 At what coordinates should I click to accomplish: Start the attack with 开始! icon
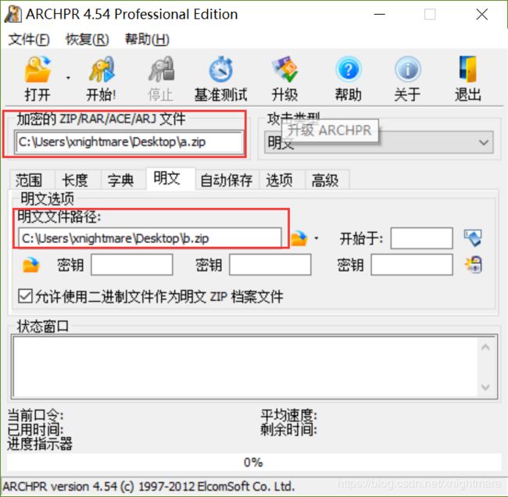[x=102, y=70]
